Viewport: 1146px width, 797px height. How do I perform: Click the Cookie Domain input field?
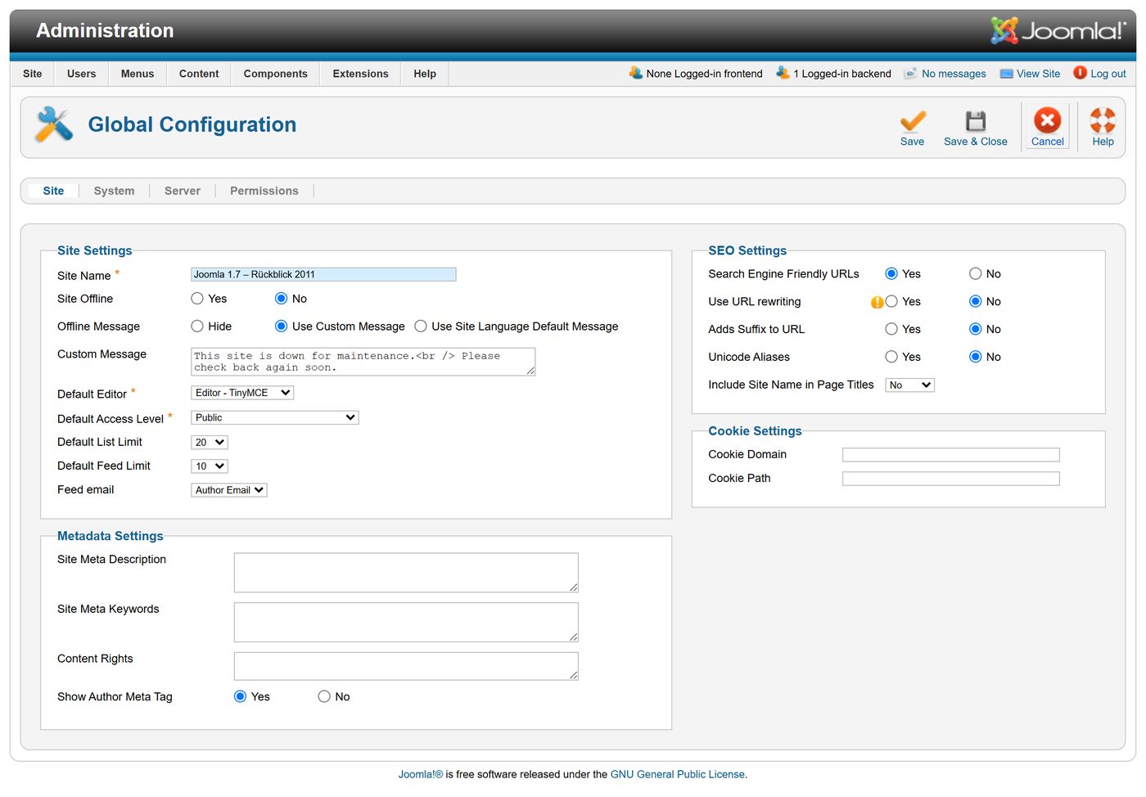[x=951, y=455]
